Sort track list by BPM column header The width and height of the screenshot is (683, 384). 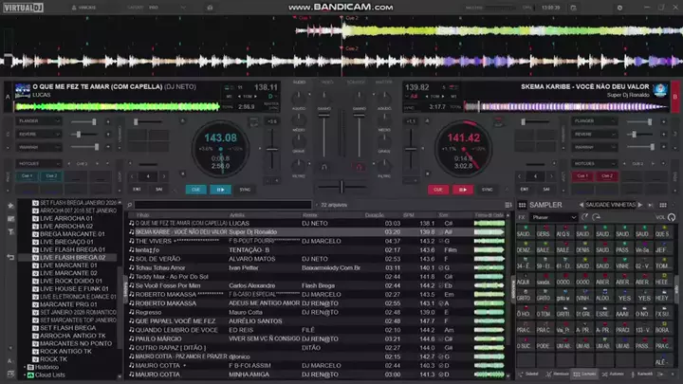[x=409, y=215]
